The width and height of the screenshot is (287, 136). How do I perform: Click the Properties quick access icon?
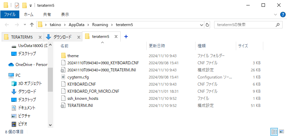pos(17,5)
